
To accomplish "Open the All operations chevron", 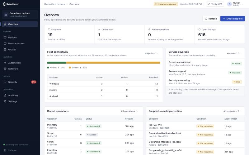I will tap(137, 111).
